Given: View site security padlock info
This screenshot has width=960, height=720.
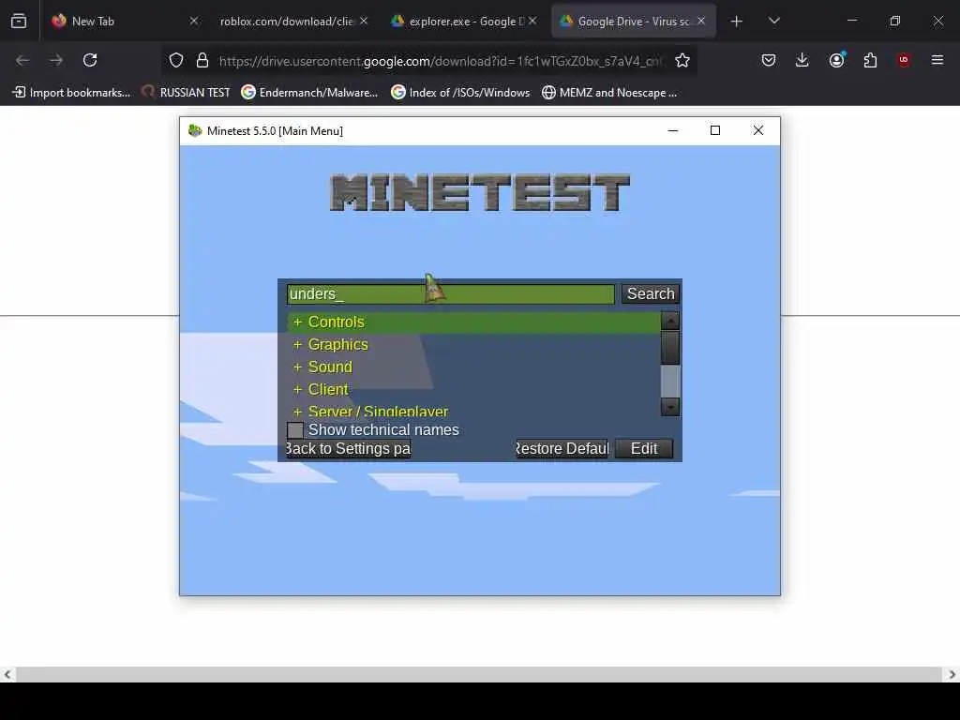Looking at the screenshot, I should [202, 60].
